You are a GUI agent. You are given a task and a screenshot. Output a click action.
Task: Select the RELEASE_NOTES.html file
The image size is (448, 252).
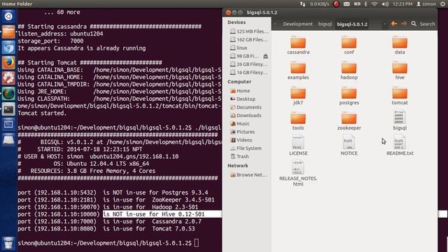(x=298, y=174)
